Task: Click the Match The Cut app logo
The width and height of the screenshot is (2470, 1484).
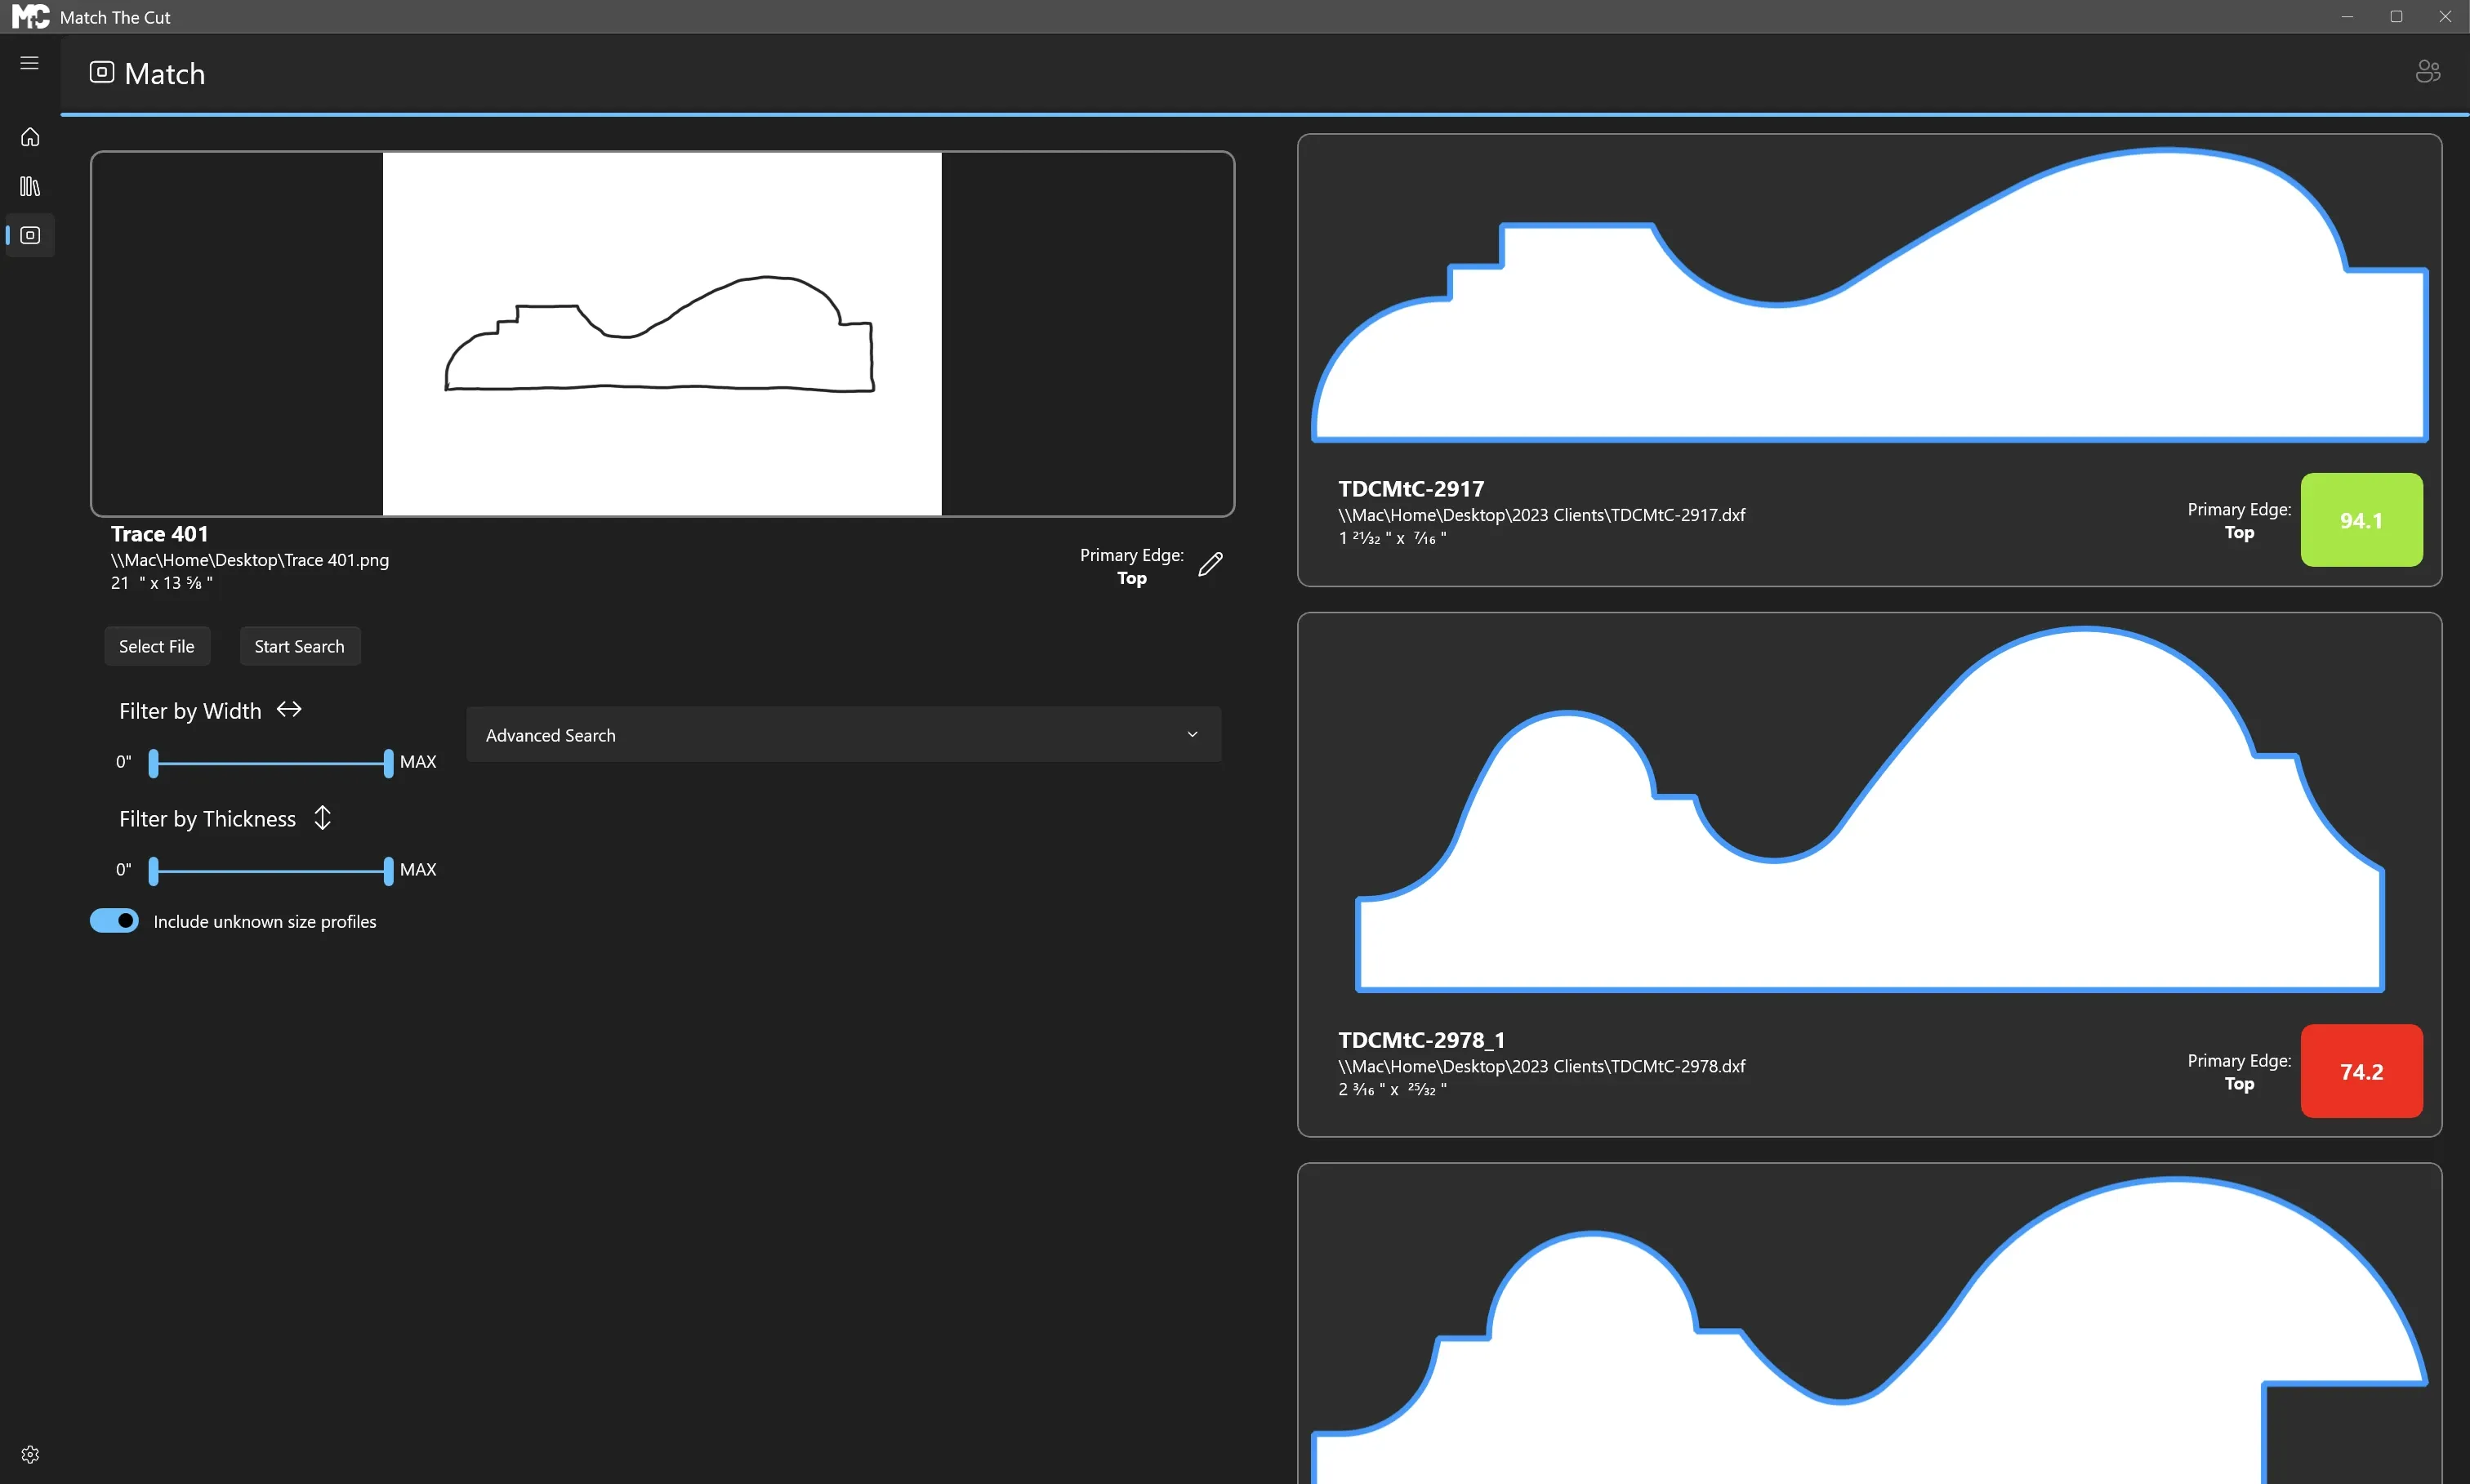Action: (31, 16)
